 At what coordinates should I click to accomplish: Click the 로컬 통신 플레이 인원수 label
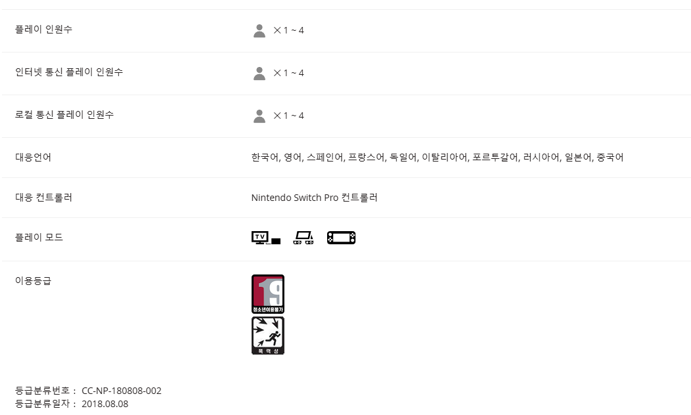(64, 114)
